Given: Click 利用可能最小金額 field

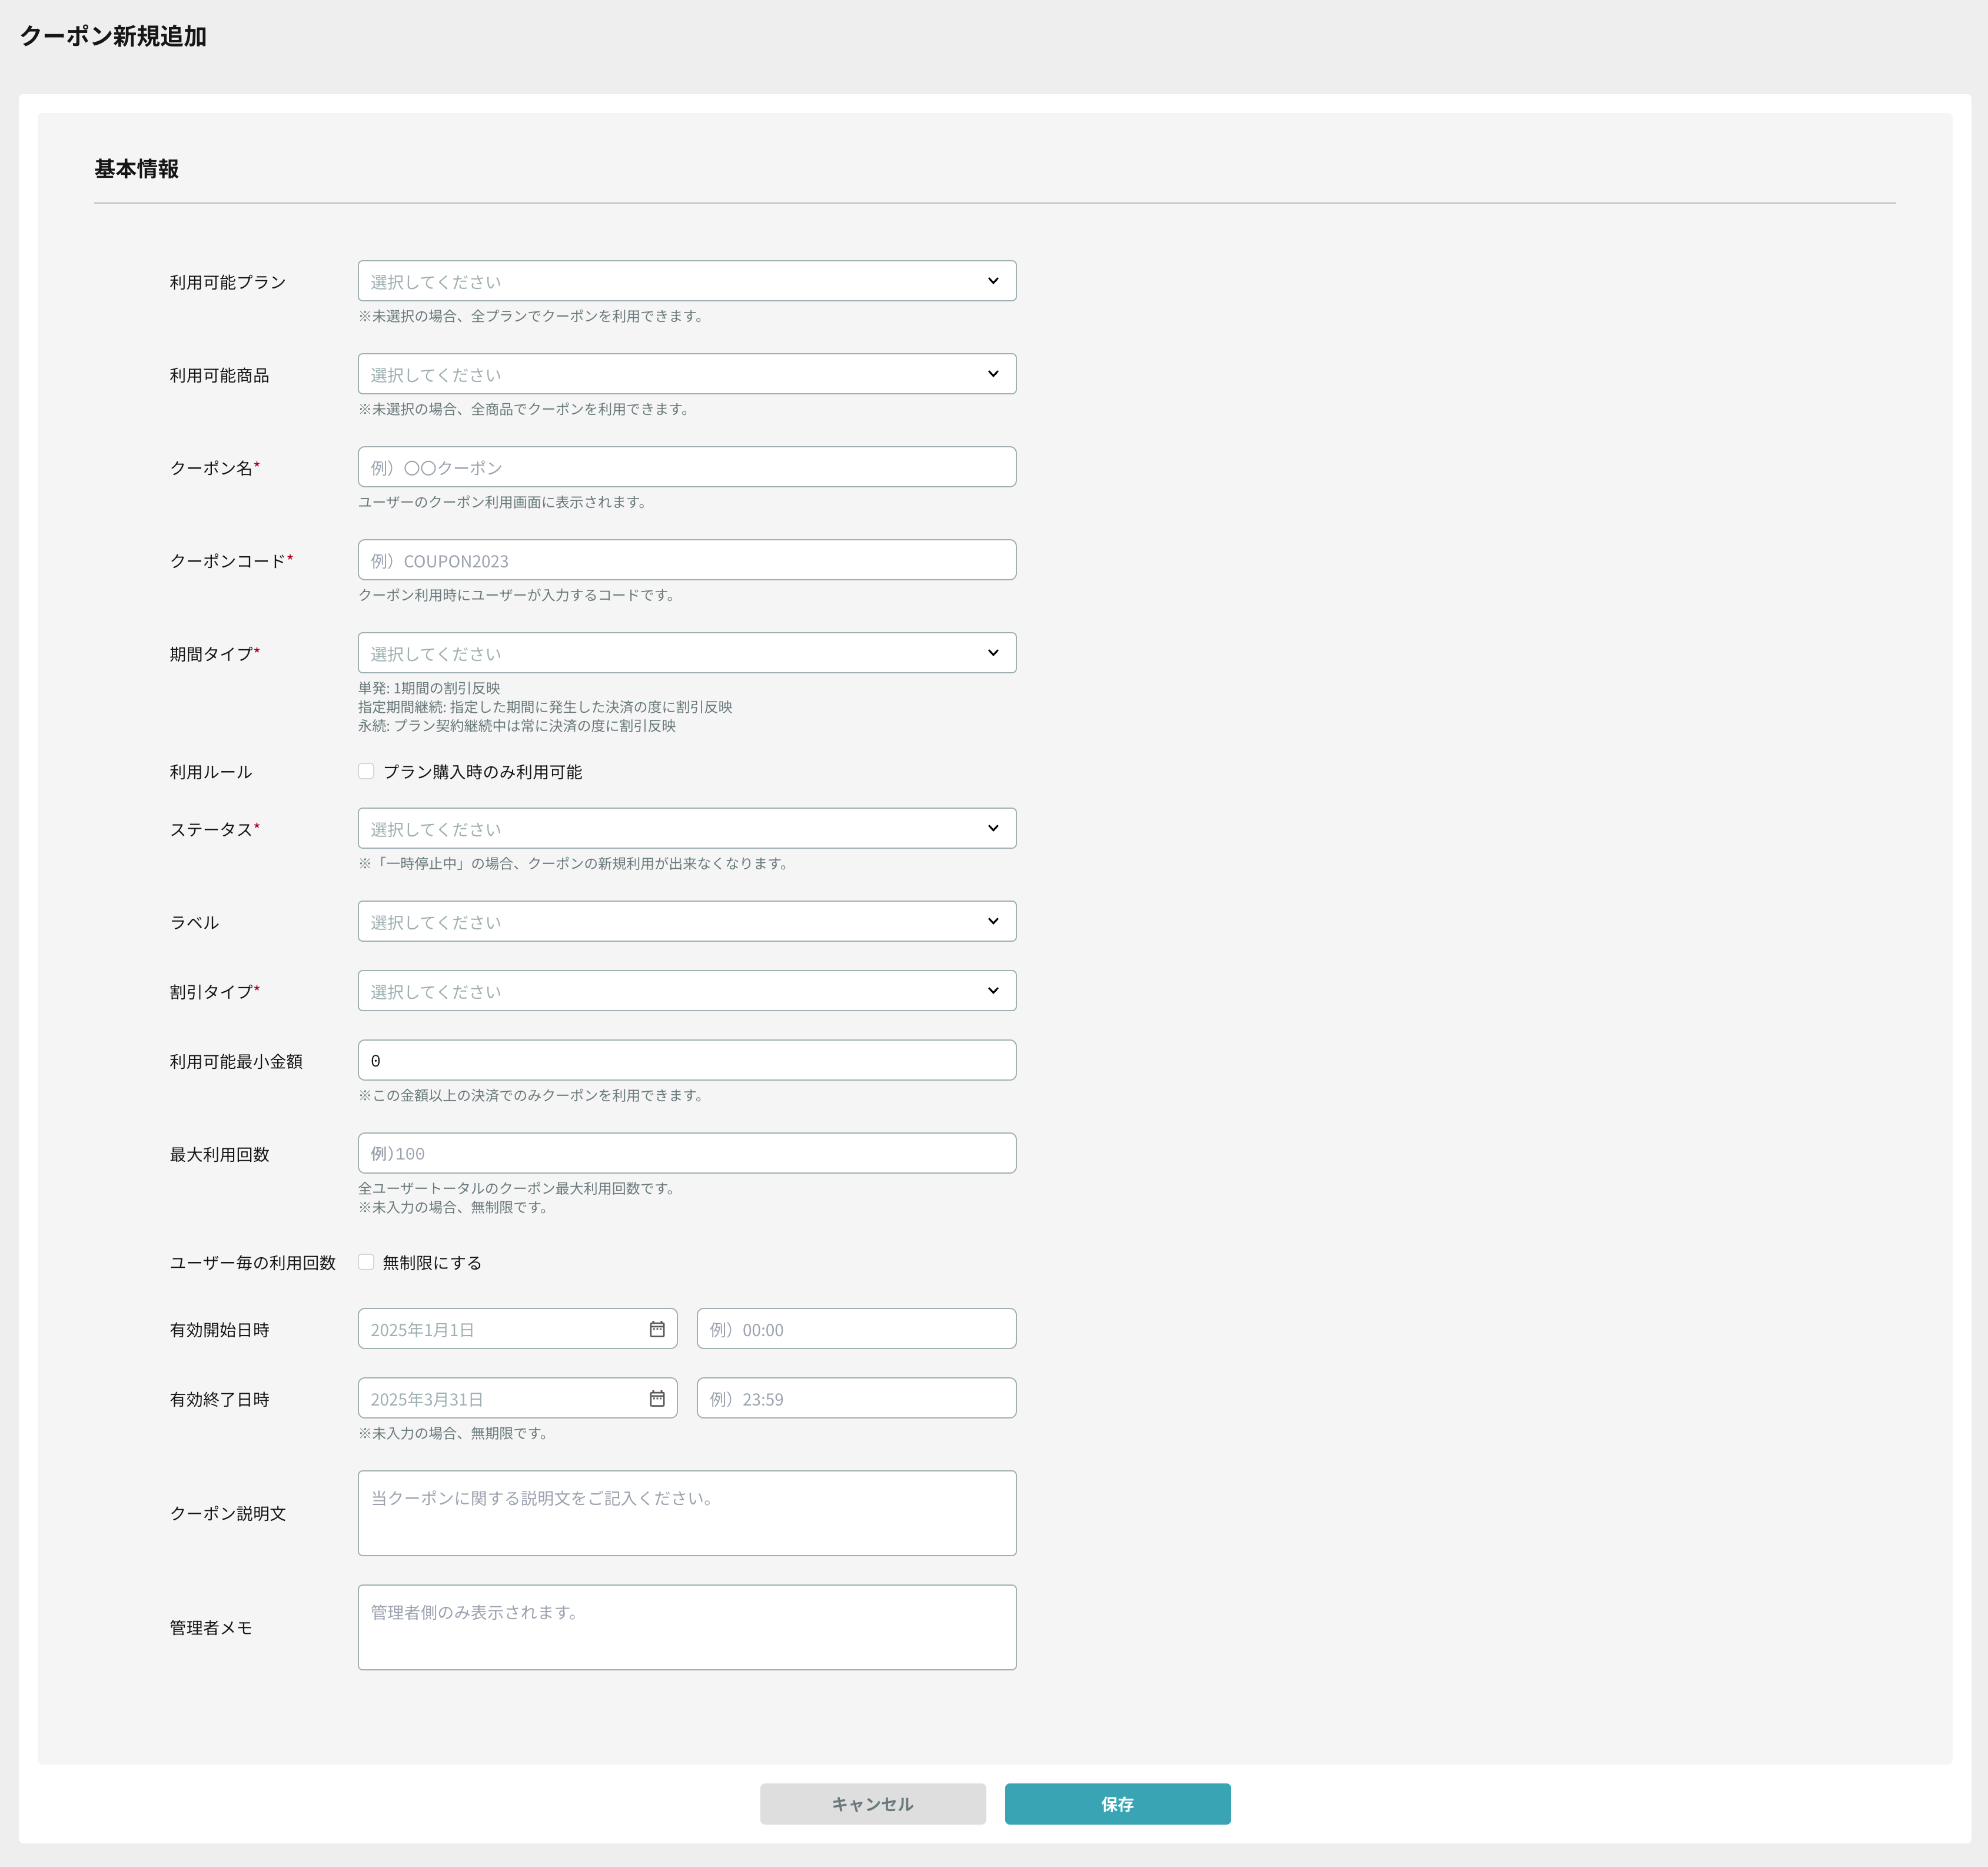Looking at the screenshot, I should (x=687, y=1060).
